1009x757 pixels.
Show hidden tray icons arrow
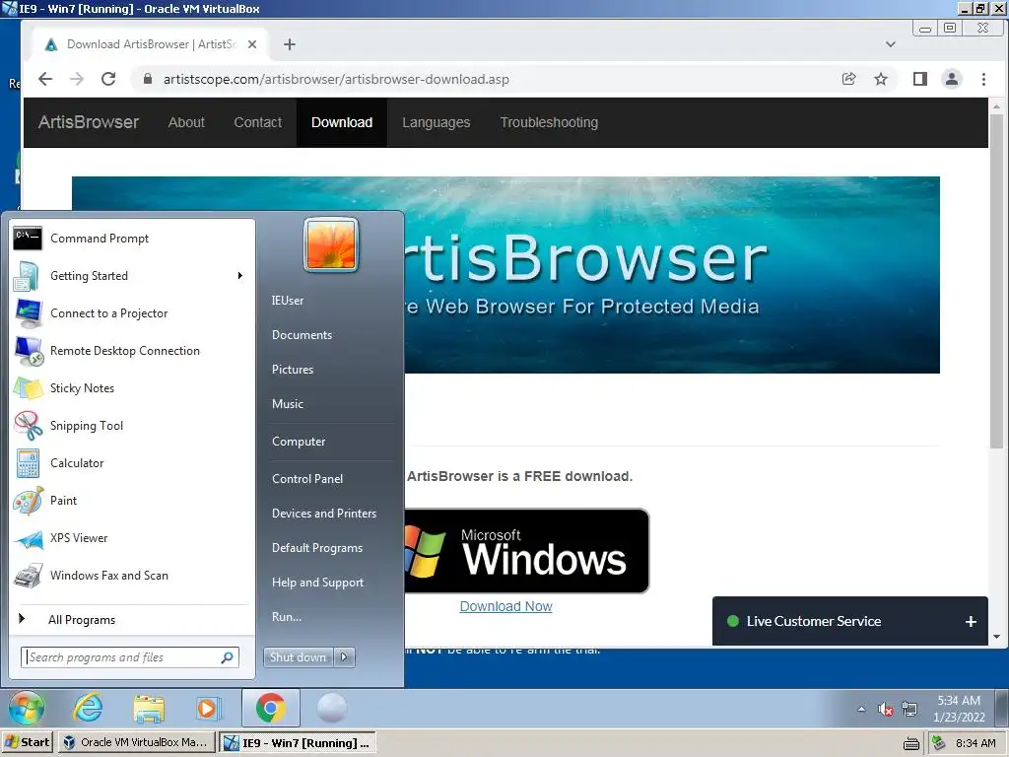pos(861,710)
